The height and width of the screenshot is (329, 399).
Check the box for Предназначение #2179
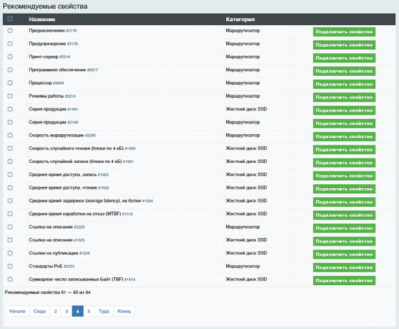10,31
